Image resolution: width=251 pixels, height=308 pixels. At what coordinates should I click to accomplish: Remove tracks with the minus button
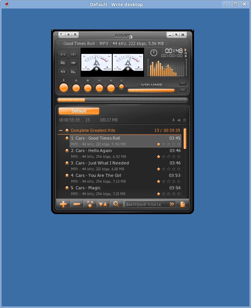coord(77,204)
